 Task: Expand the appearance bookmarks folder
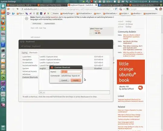(150, 13)
